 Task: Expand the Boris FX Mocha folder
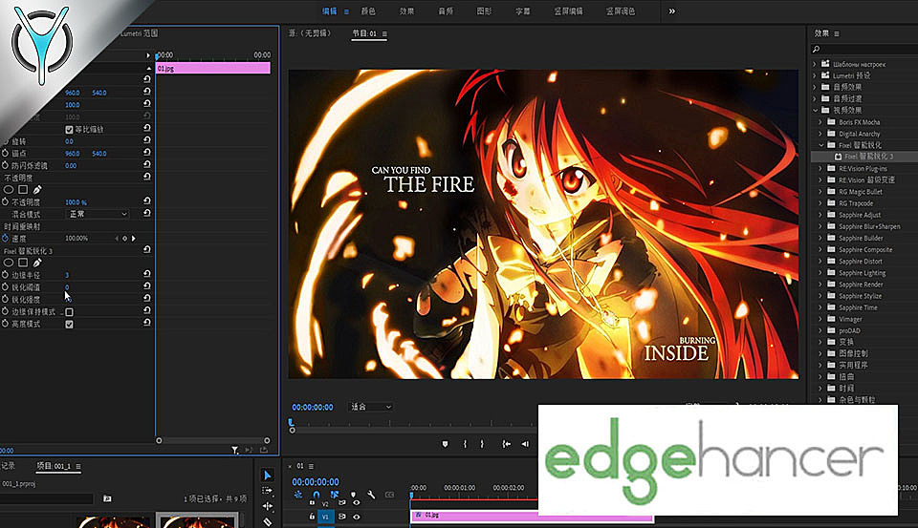pos(820,121)
